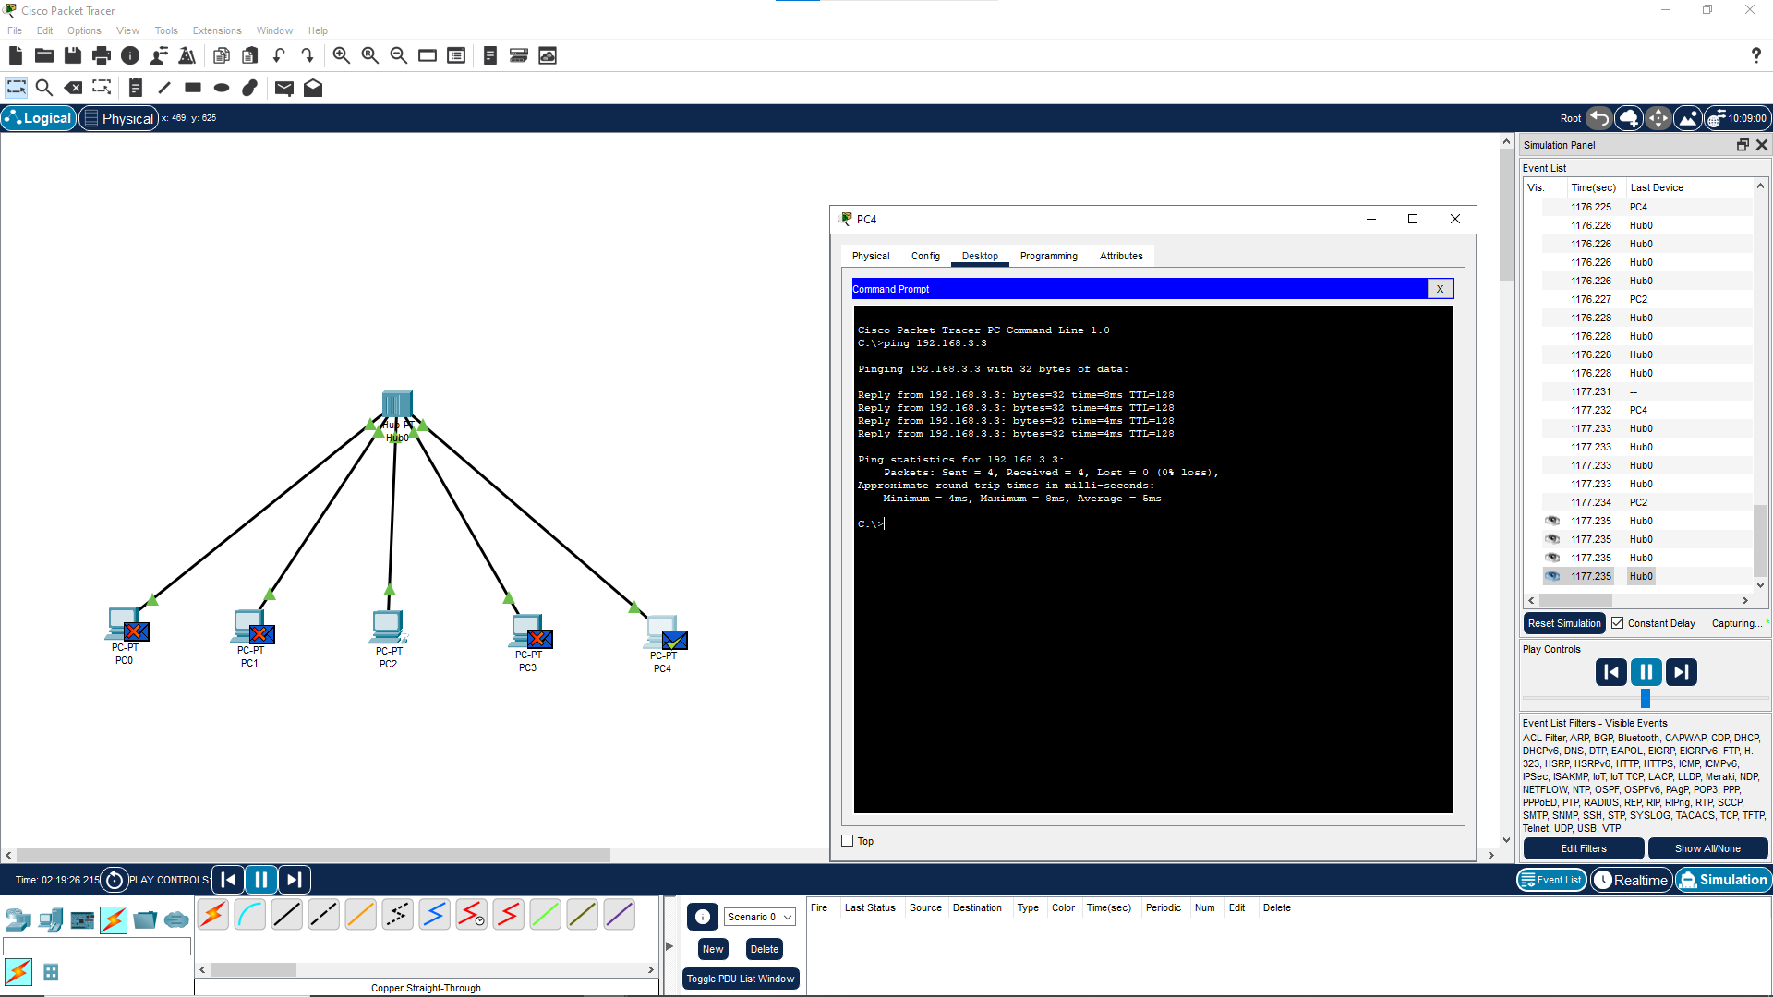Expand PDU list panel arrow
Viewport: 1773px width, 997px height.
(669, 946)
